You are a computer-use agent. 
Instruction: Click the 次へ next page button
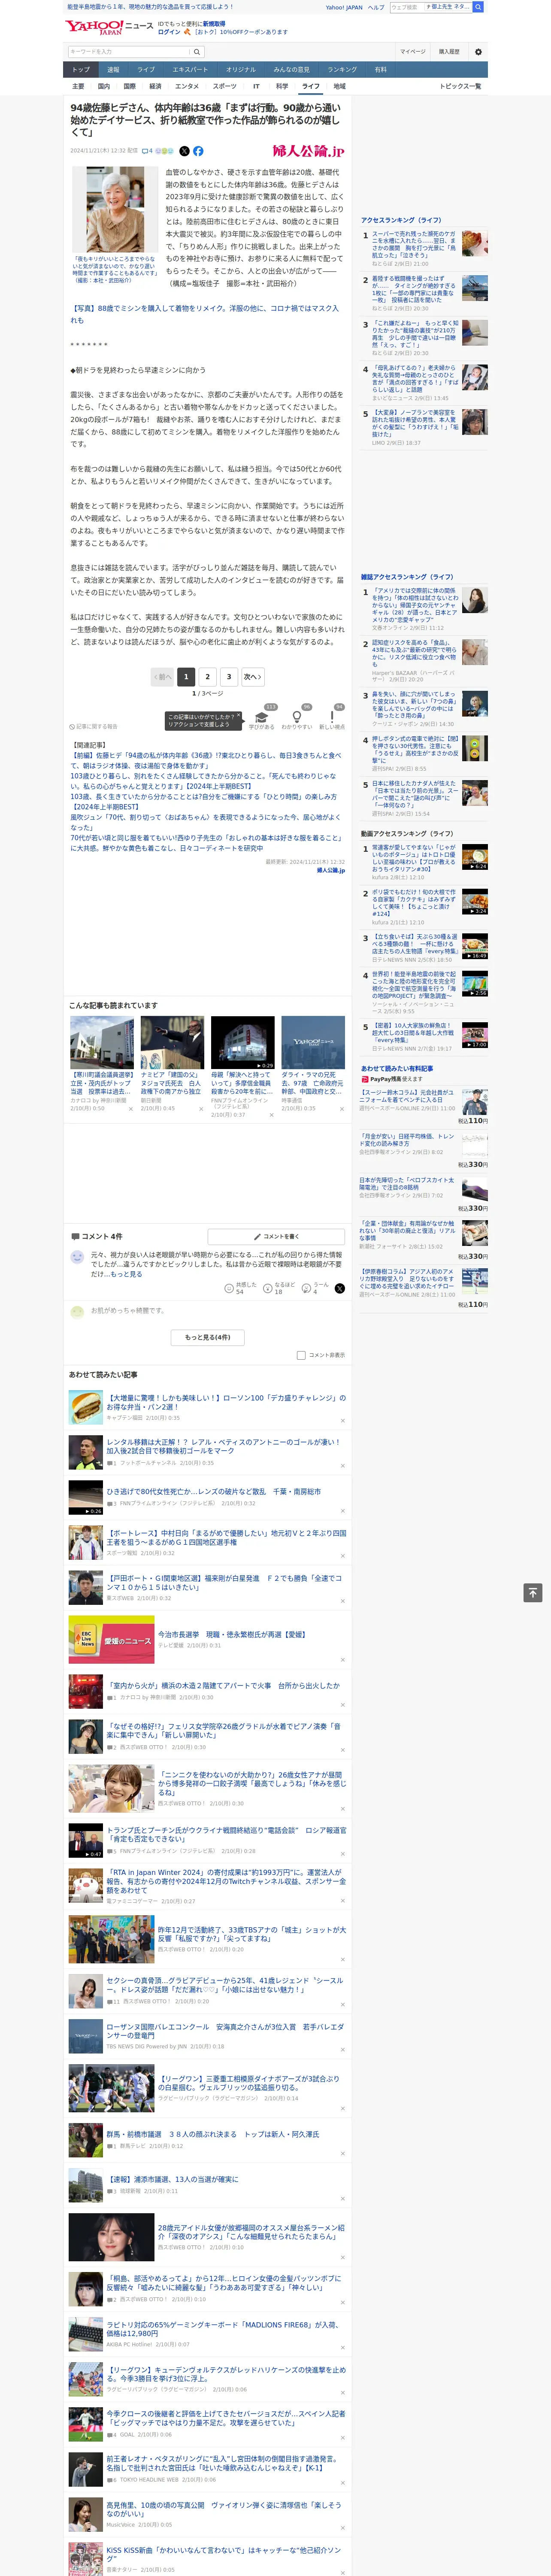tap(253, 677)
